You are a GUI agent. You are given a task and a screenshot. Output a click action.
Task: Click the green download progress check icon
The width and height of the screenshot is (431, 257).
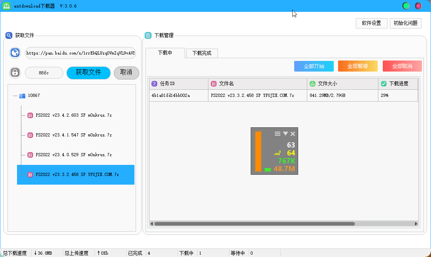(384, 84)
